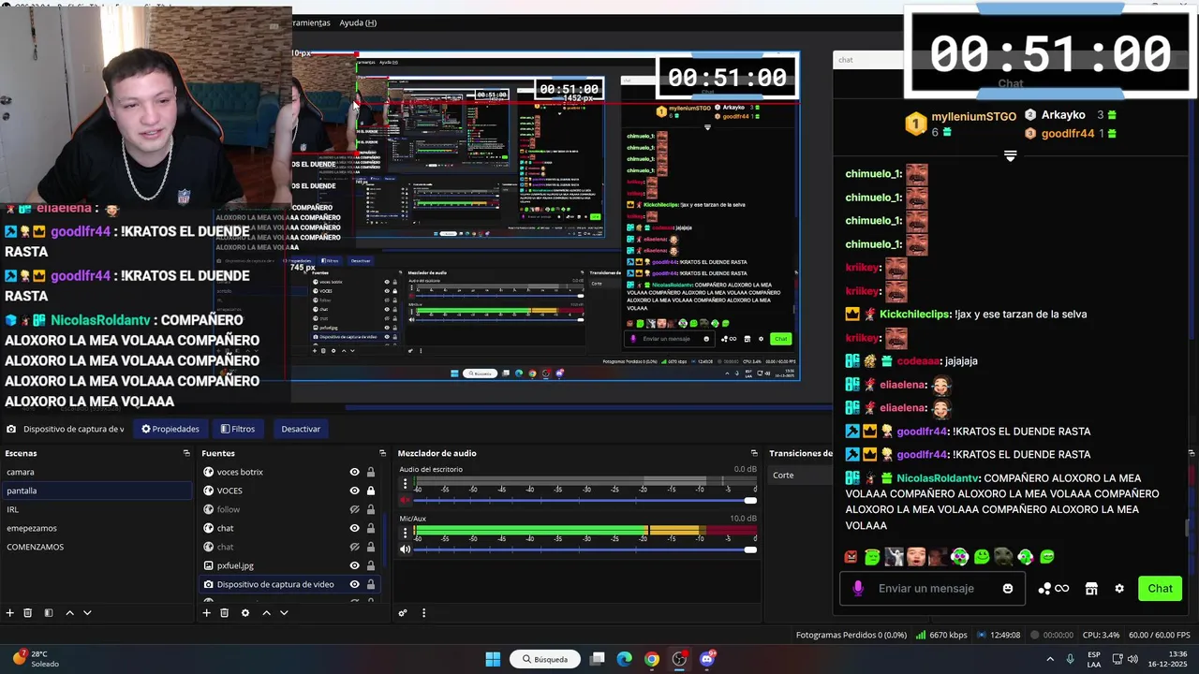Open Audio del escritorio options menu
The height and width of the screenshot is (674, 1199).
coord(406,484)
